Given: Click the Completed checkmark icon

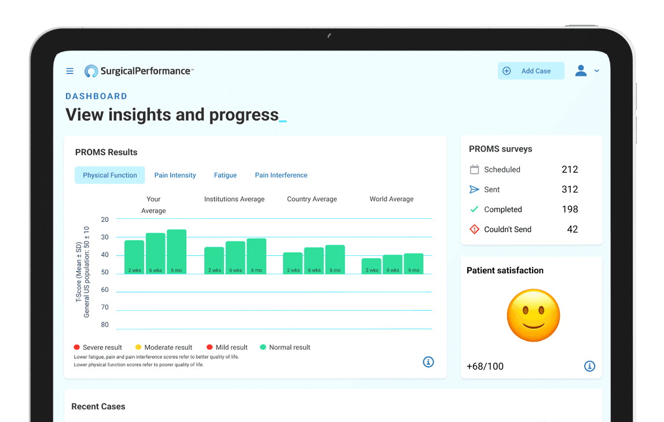Looking at the screenshot, I should click(x=474, y=209).
